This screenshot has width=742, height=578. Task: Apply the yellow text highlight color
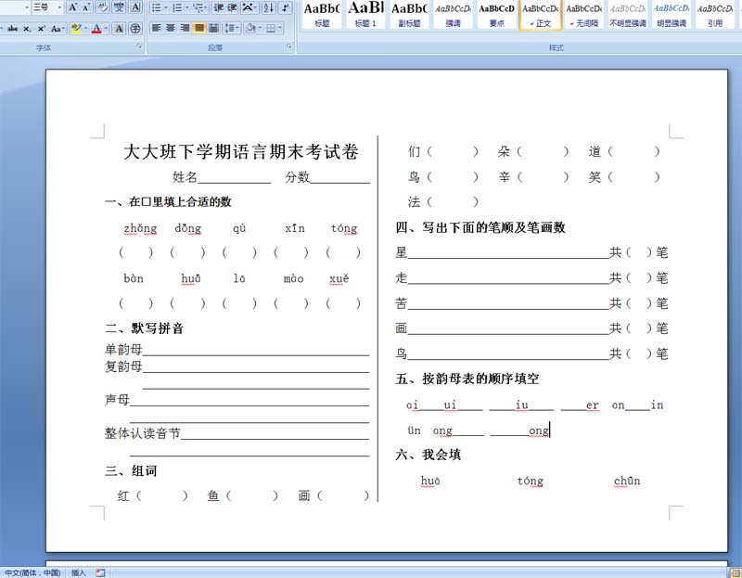[x=76, y=29]
